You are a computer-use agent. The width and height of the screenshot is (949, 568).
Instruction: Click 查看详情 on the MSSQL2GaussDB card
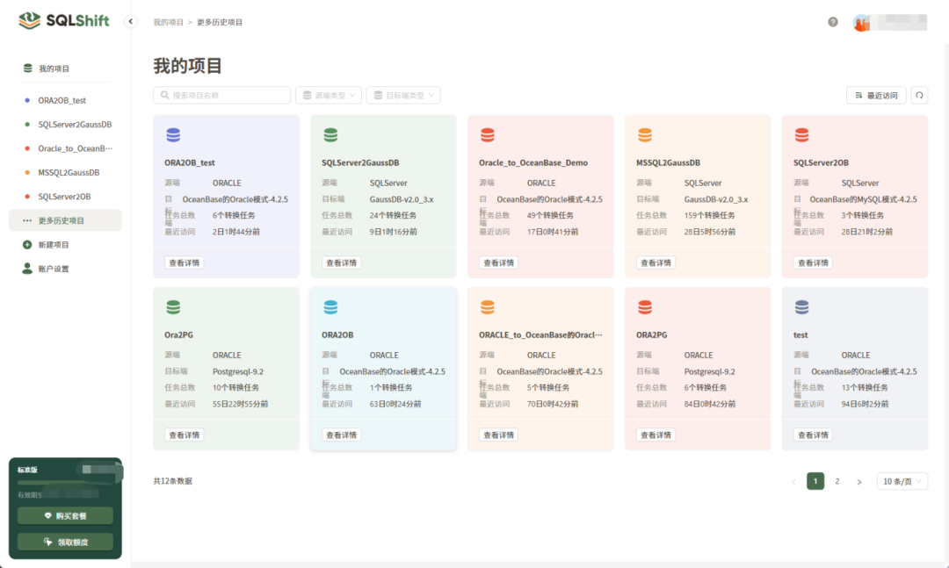click(x=656, y=262)
